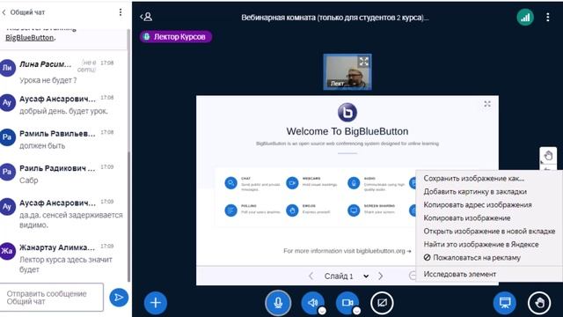563x317 pixels.
Task: Click the room title Вебинарная комната
Action: pos(335,18)
